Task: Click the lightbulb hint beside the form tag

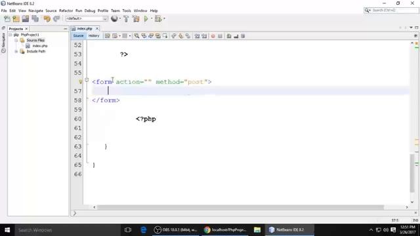Action: tap(80, 81)
